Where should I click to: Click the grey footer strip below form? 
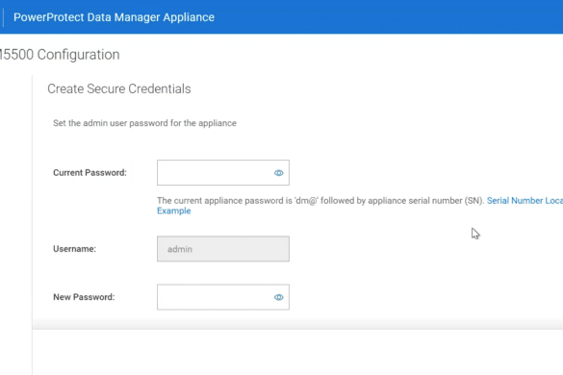coord(297,324)
